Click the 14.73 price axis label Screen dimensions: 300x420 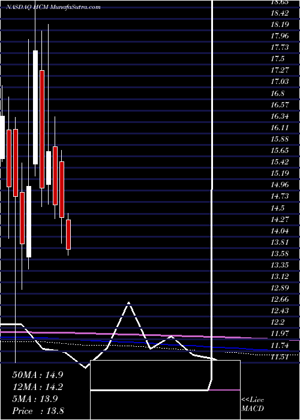point(280,196)
